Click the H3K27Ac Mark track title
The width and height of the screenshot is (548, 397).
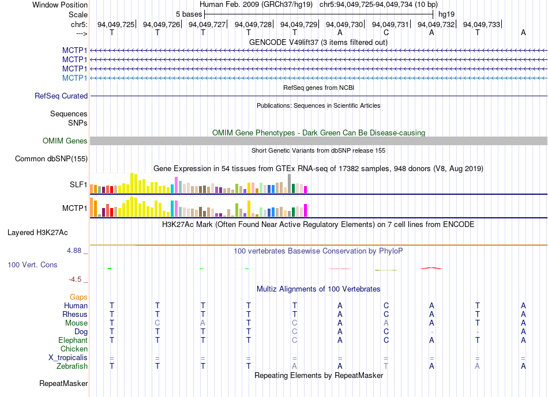tap(318, 224)
